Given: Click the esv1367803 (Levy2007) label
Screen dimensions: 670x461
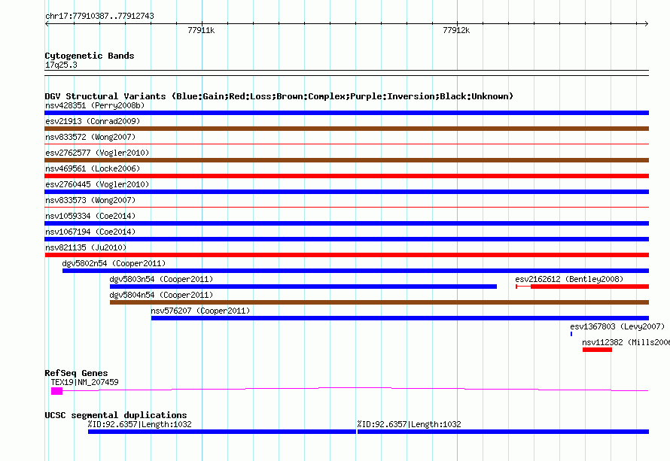Looking at the screenshot, I should [617, 326].
